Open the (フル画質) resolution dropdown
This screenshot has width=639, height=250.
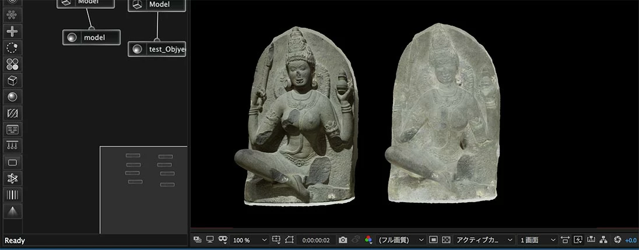pos(401,240)
